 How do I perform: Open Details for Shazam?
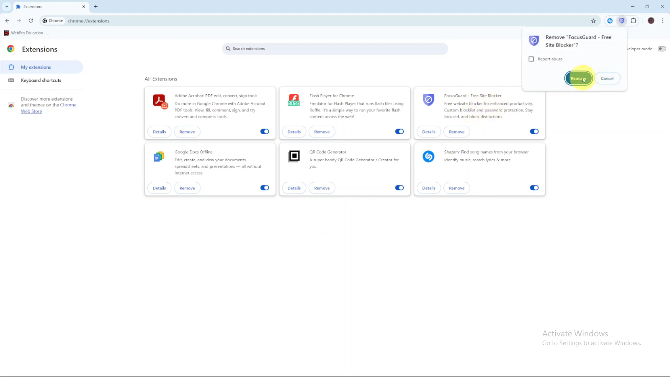pyautogui.click(x=429, y=188)
